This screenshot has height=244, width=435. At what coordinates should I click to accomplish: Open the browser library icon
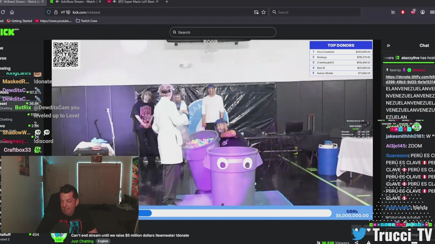point(393,12)
